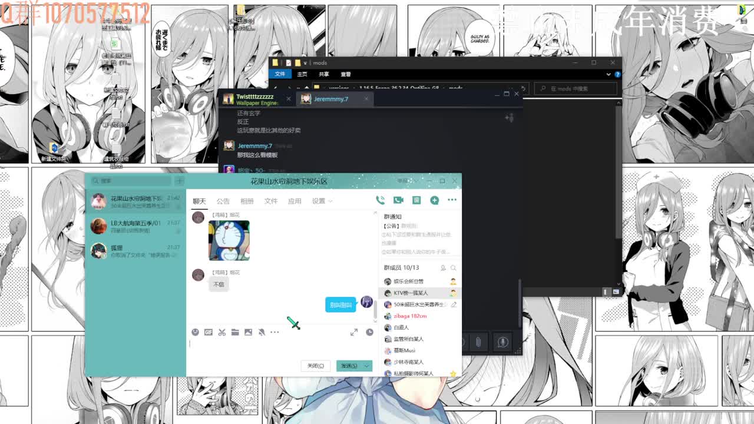Click the microphone icon at Steam chat bottom

coord(502,342)
